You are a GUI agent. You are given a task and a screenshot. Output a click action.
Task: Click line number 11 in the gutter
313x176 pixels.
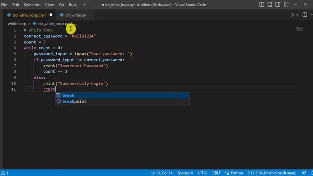(x=13, y=89)
